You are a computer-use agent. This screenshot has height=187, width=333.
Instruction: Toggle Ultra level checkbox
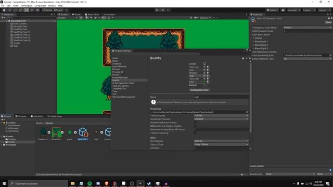pyautogui.click(x=204, y=82)
